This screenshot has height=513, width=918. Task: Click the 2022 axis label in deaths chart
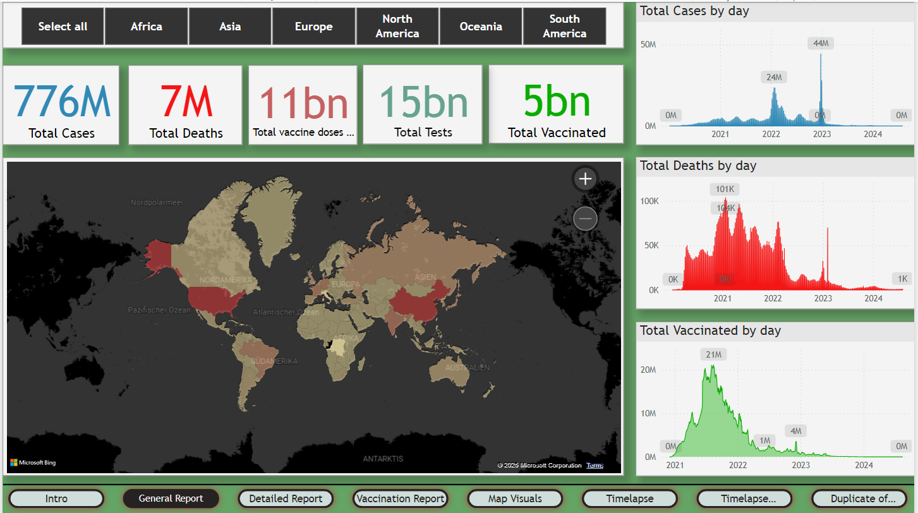773,298
